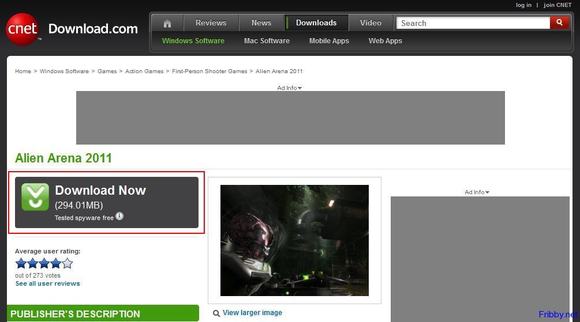Expand the right-side Ad Info dropdown

477,192
